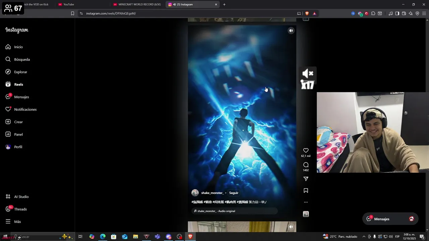Open the reel's comments
The width and height of the screenshot is (429, 241).
coord(306,165)
